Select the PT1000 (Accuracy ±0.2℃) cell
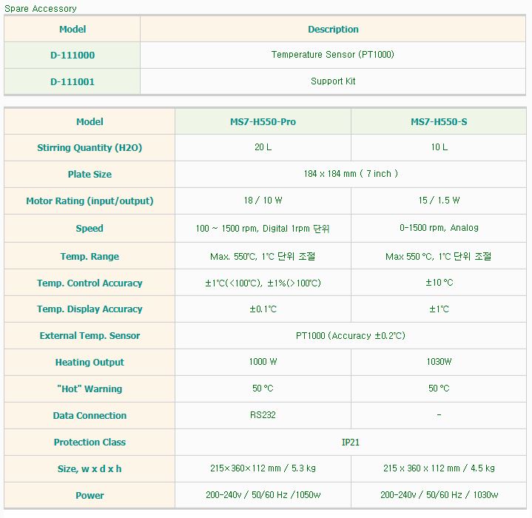532x518 pixels. tap(351, 336)
